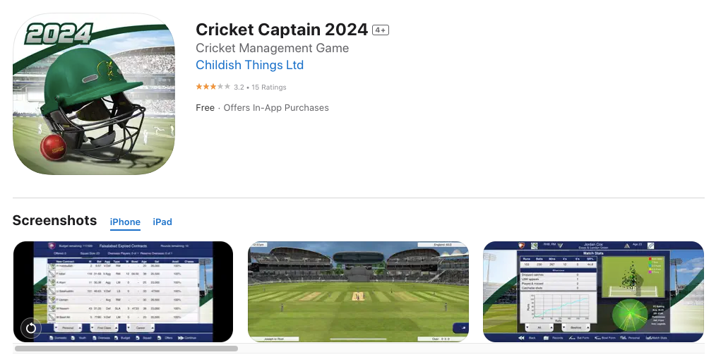Click the circular rotate arrow on first screenshot
Screen dimensions: 716x362
click(31, 328)
